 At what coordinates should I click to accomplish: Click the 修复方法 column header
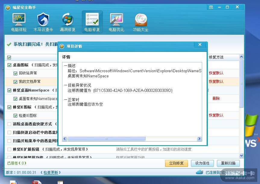click(216, 57)
